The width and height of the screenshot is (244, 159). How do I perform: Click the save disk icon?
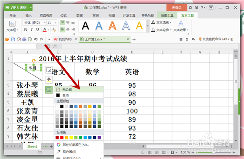click(13, 39)
